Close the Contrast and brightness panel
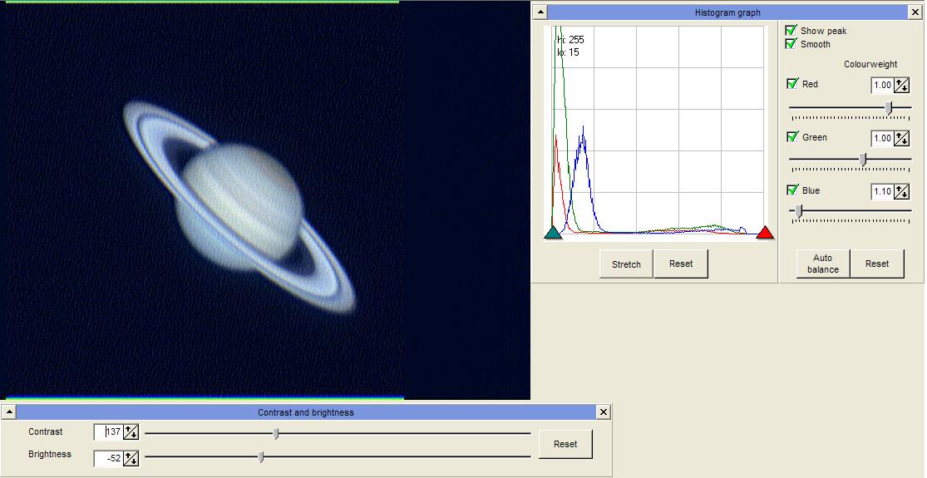The width and height of the screenshot is (927, 478). [603, 411]
